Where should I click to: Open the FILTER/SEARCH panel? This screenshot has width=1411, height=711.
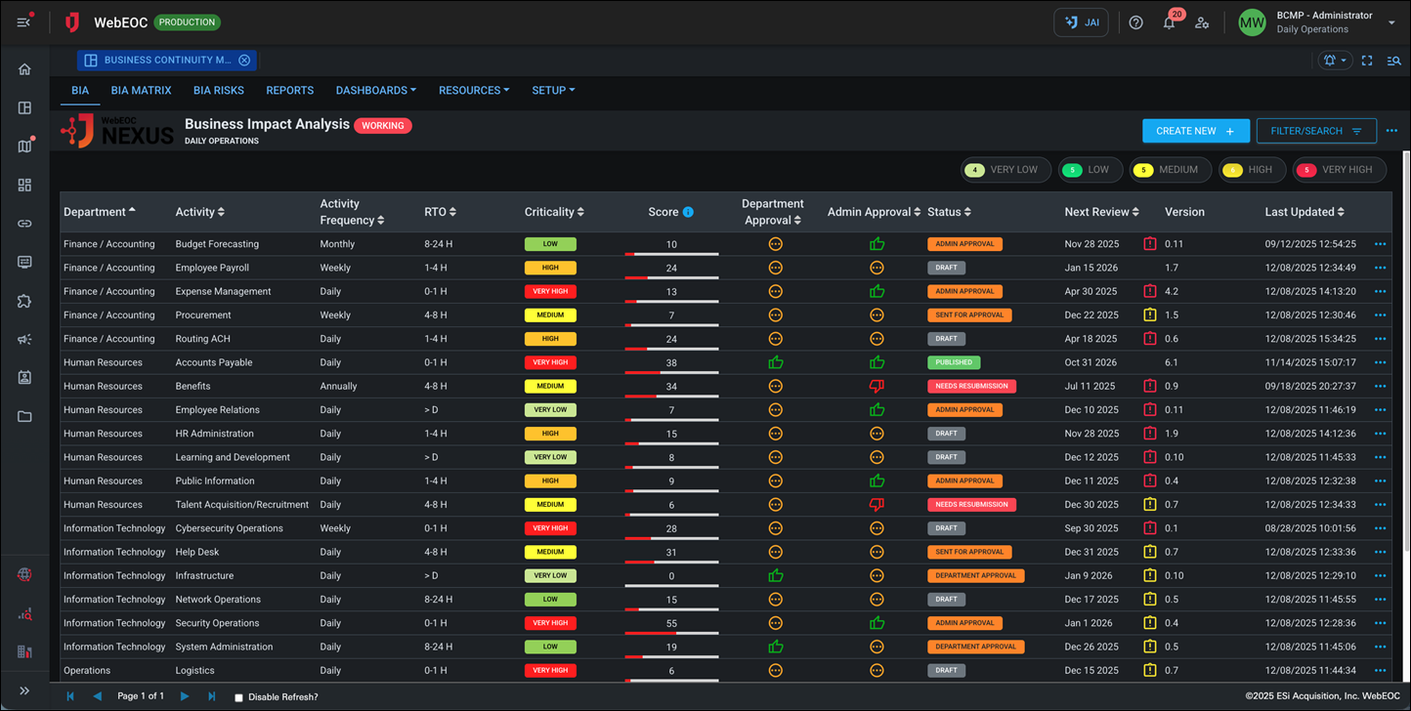1316,130
